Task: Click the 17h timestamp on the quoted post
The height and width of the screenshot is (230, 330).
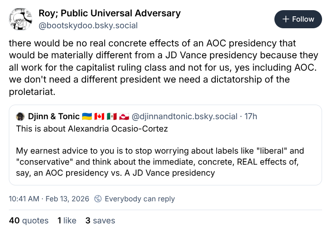Action: 251,117
